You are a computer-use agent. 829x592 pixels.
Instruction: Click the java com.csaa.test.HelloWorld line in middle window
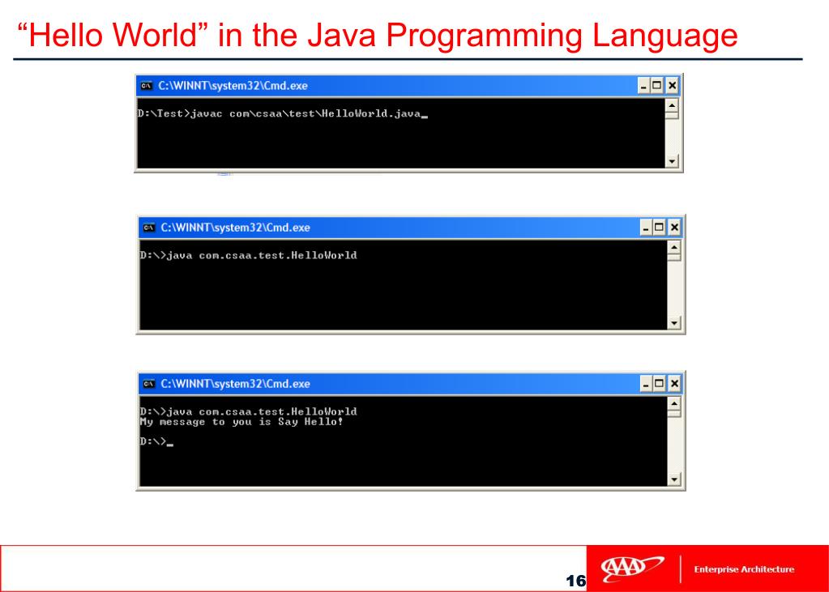click(x=249, y=255)
